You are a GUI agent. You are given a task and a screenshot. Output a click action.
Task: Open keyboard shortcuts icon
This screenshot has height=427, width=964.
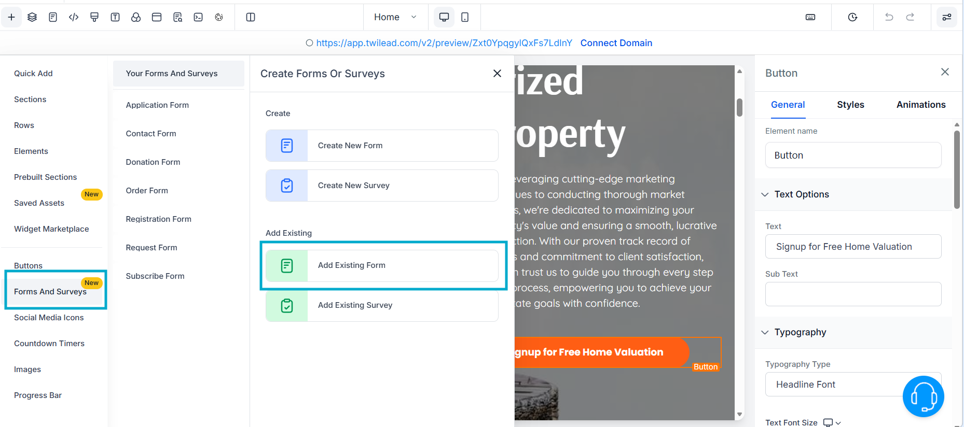pos(810,17)
